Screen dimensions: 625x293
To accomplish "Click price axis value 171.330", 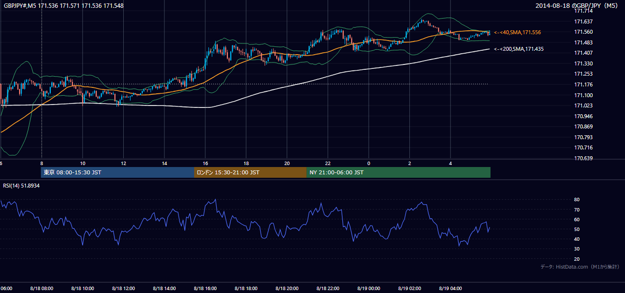I will (583, 63).
